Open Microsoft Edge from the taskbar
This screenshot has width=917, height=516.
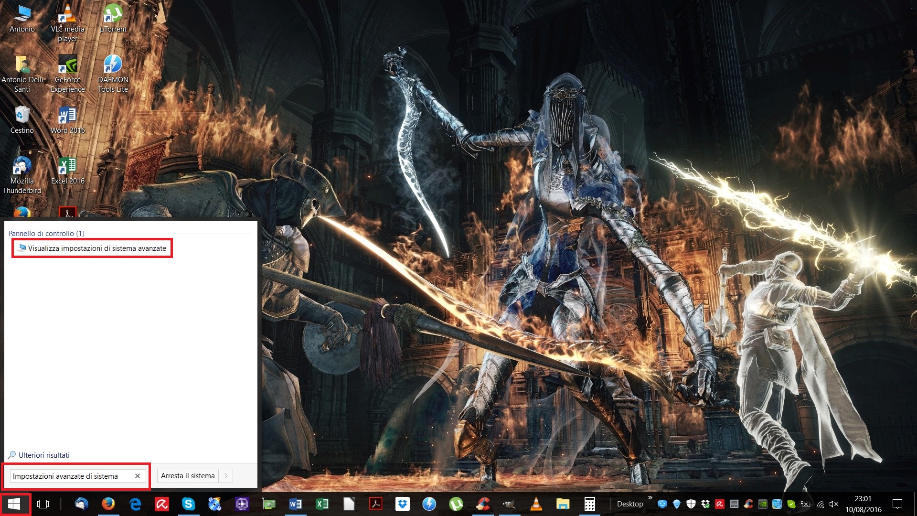click(x=135, y=504)
